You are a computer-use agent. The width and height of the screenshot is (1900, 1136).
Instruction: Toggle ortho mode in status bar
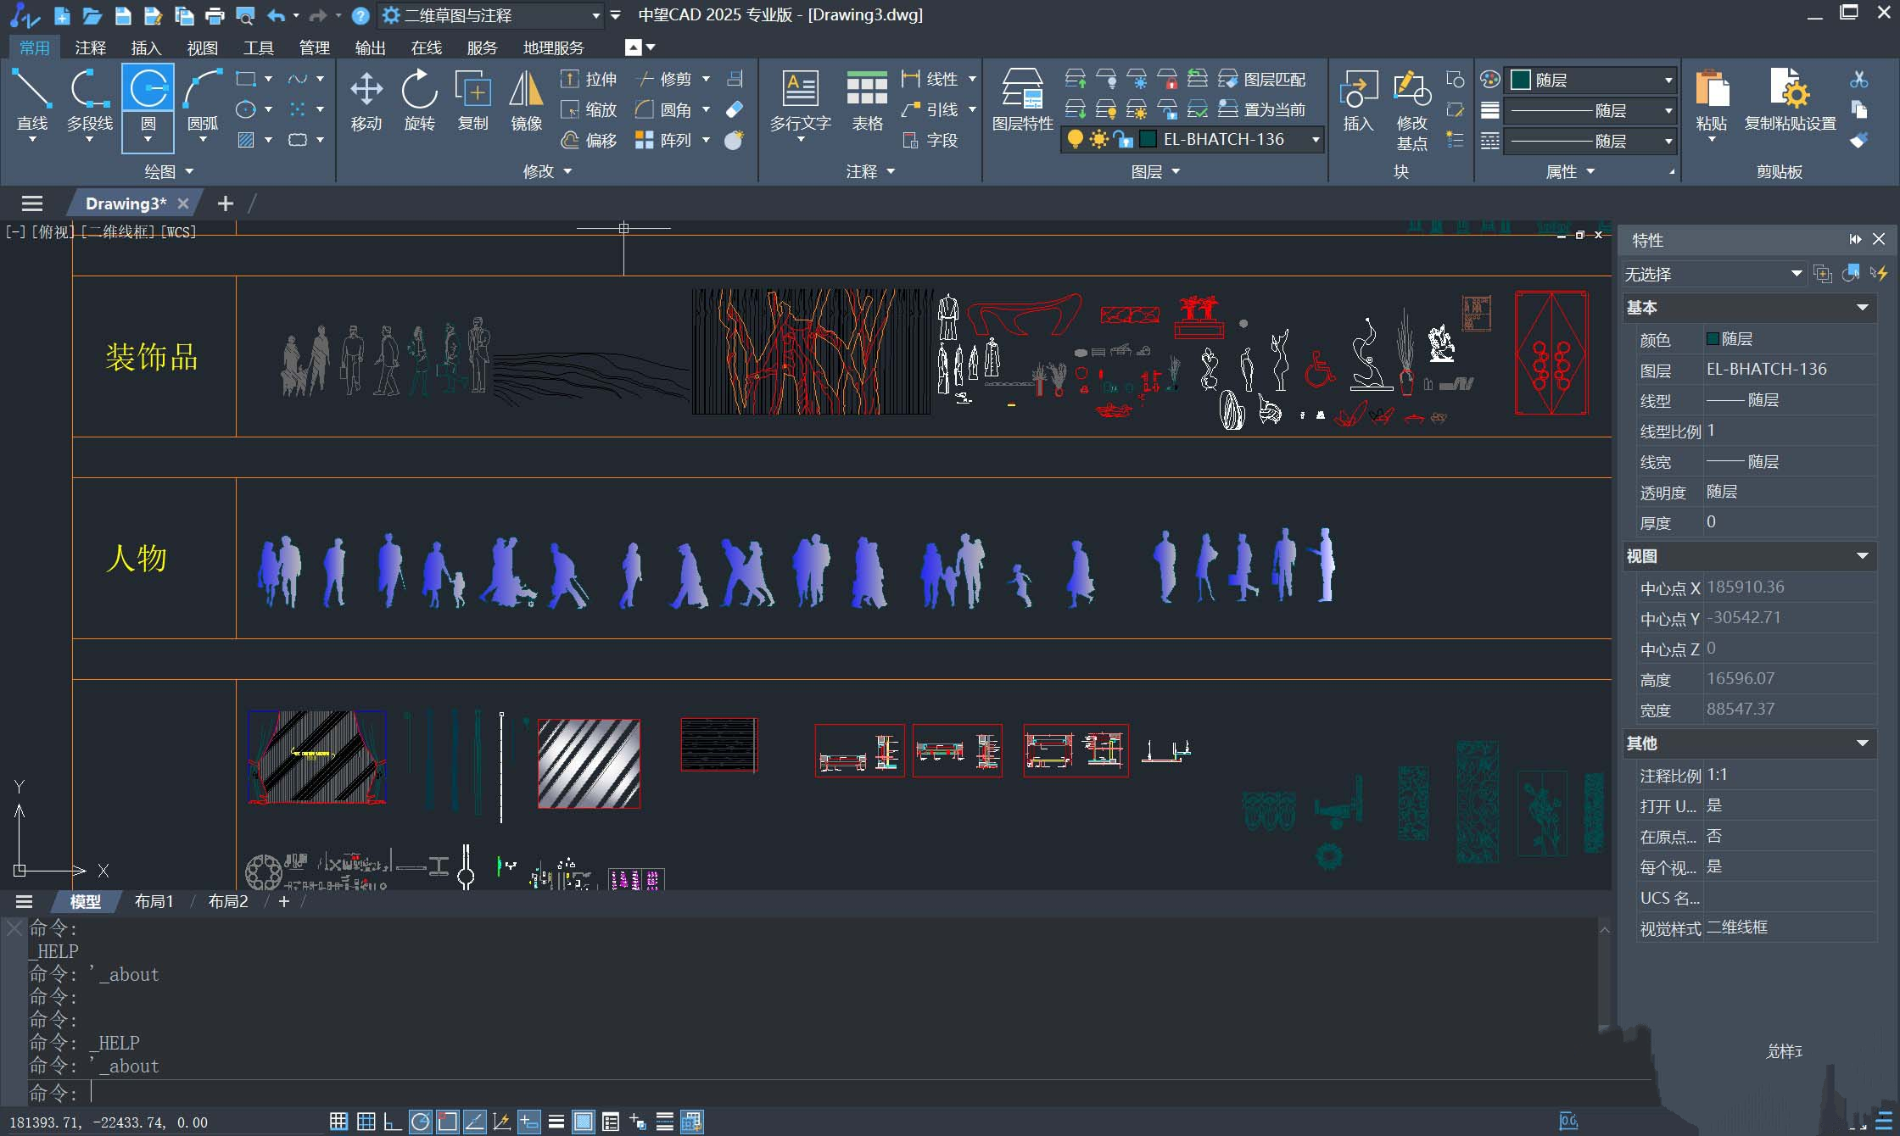coord(392,1122)
